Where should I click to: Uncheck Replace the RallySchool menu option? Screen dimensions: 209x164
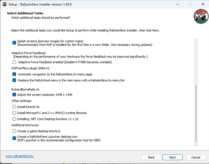14,80
